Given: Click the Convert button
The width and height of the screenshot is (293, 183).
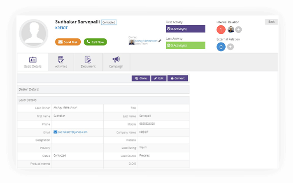Looking at the screenshot, I should [x=177, y=78].
